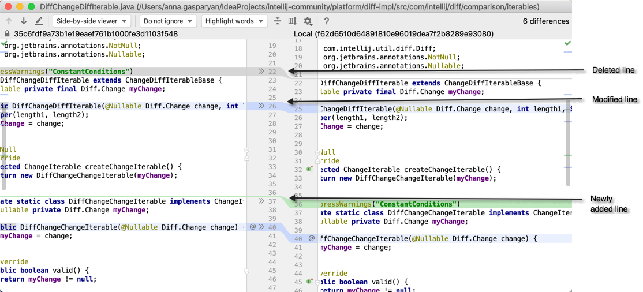Click override gutter icon at right line 32
Screen dimensions: 643x292
pos(310,169)
